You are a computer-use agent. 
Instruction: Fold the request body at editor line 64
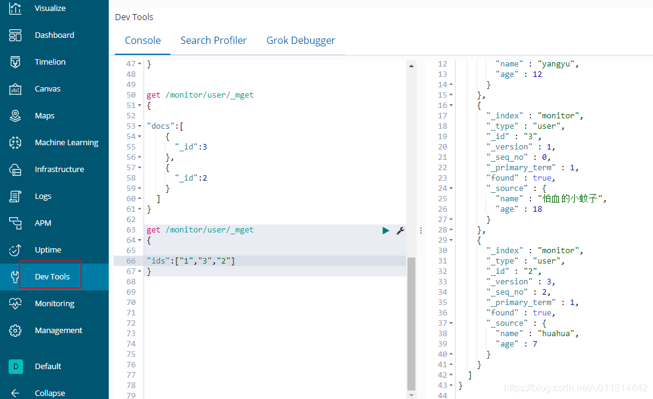[139, 240]
